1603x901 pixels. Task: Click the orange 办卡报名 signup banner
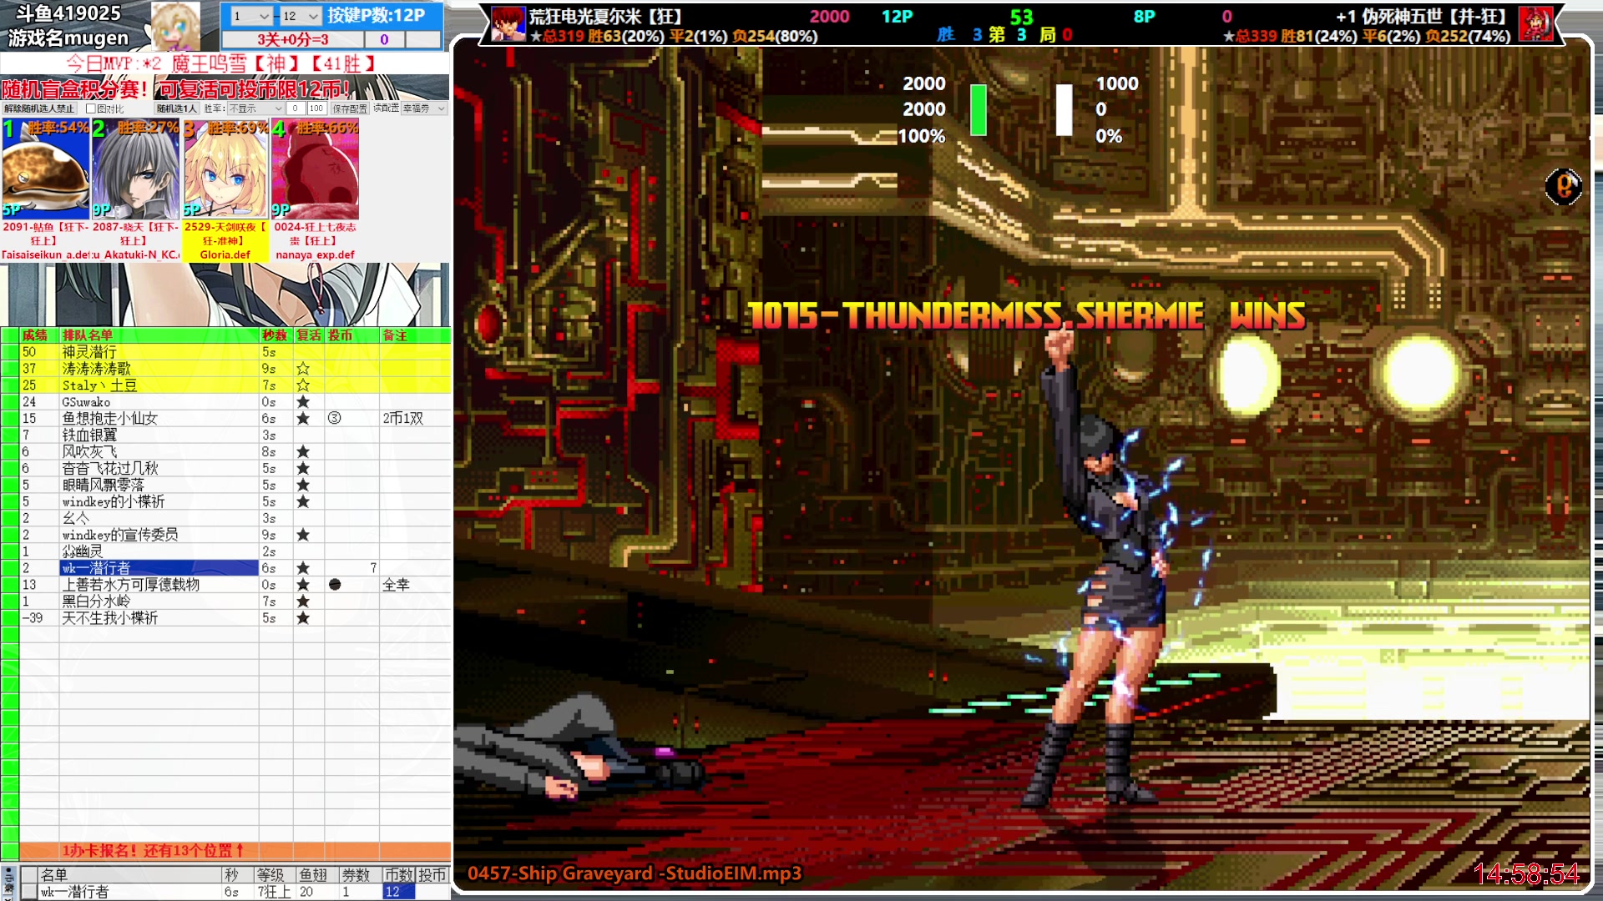[x=235, y=850]
